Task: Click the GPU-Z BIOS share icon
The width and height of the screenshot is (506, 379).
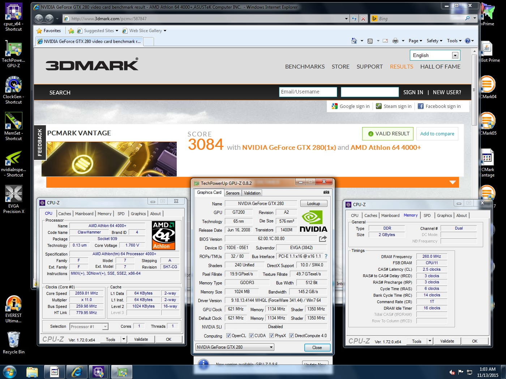Action: 323,239
